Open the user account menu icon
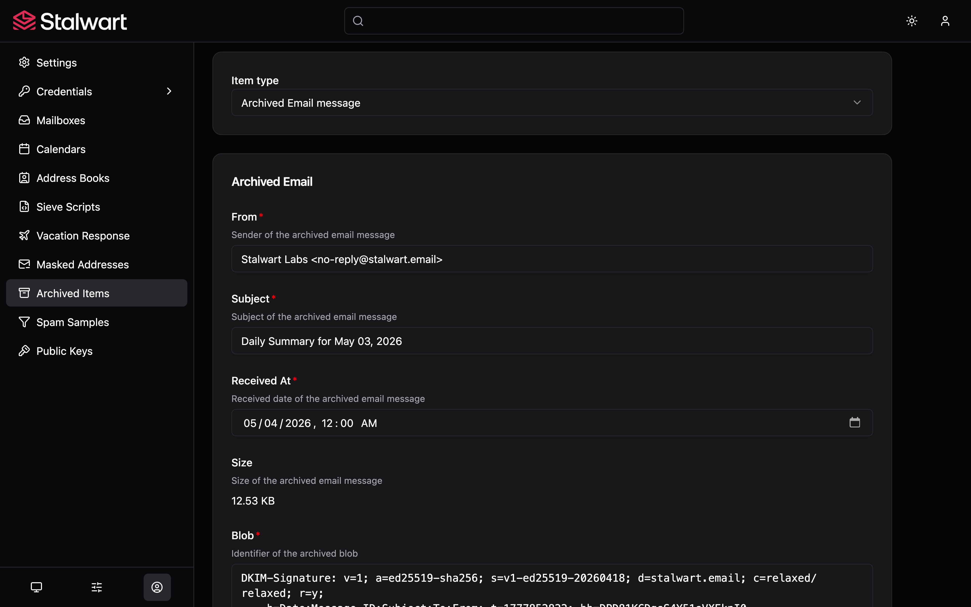 pos(945,21)
